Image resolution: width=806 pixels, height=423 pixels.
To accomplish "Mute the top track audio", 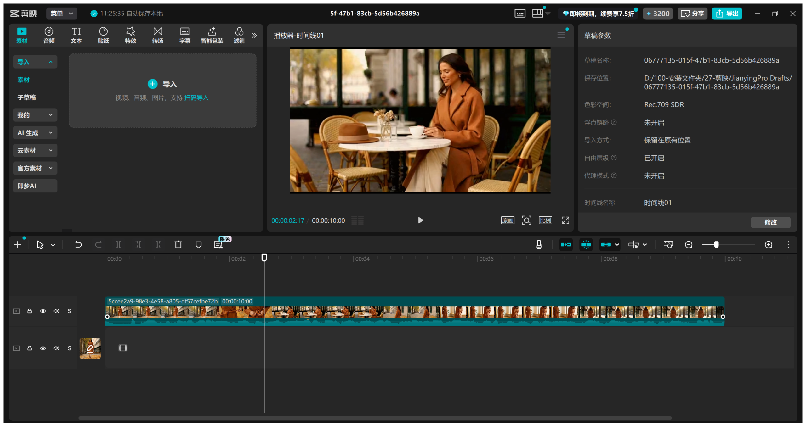I will tap(56, 311).
